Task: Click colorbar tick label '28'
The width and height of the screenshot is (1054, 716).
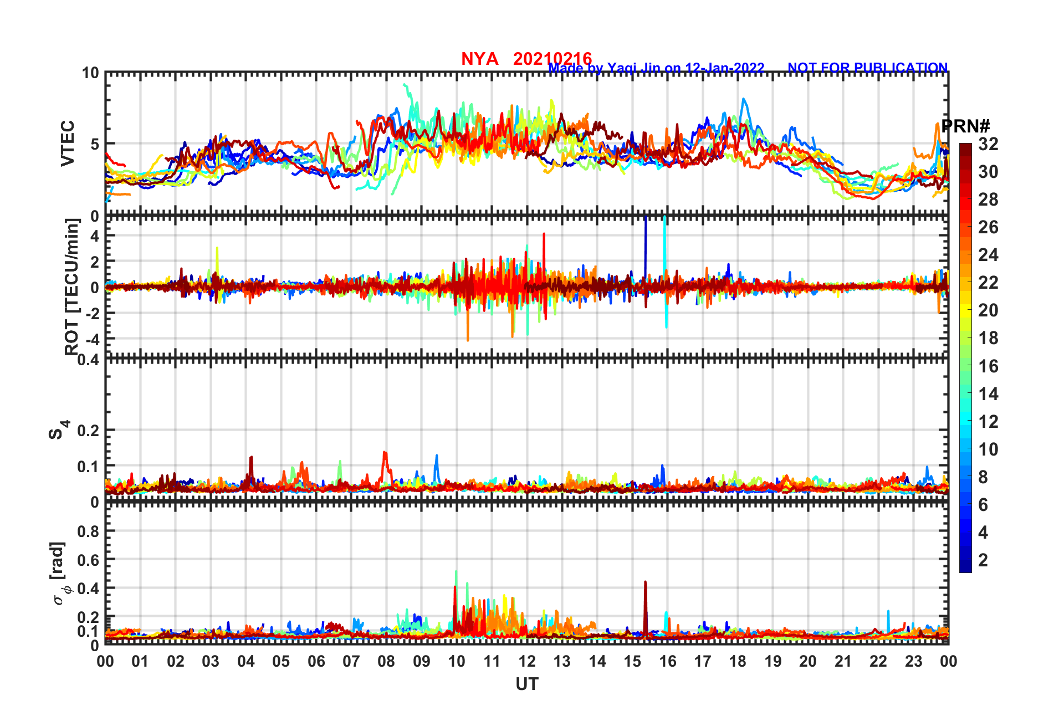Action: click(988, 200)
